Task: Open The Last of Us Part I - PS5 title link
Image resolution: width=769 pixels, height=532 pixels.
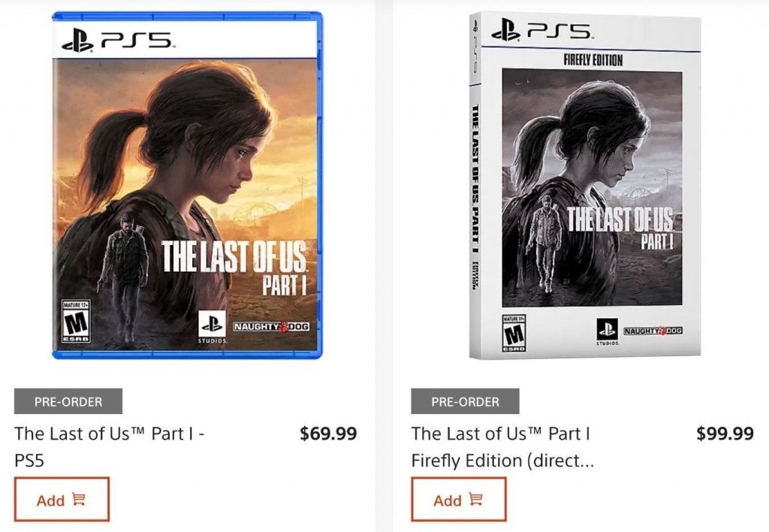Action: click(x=110, y=446)
